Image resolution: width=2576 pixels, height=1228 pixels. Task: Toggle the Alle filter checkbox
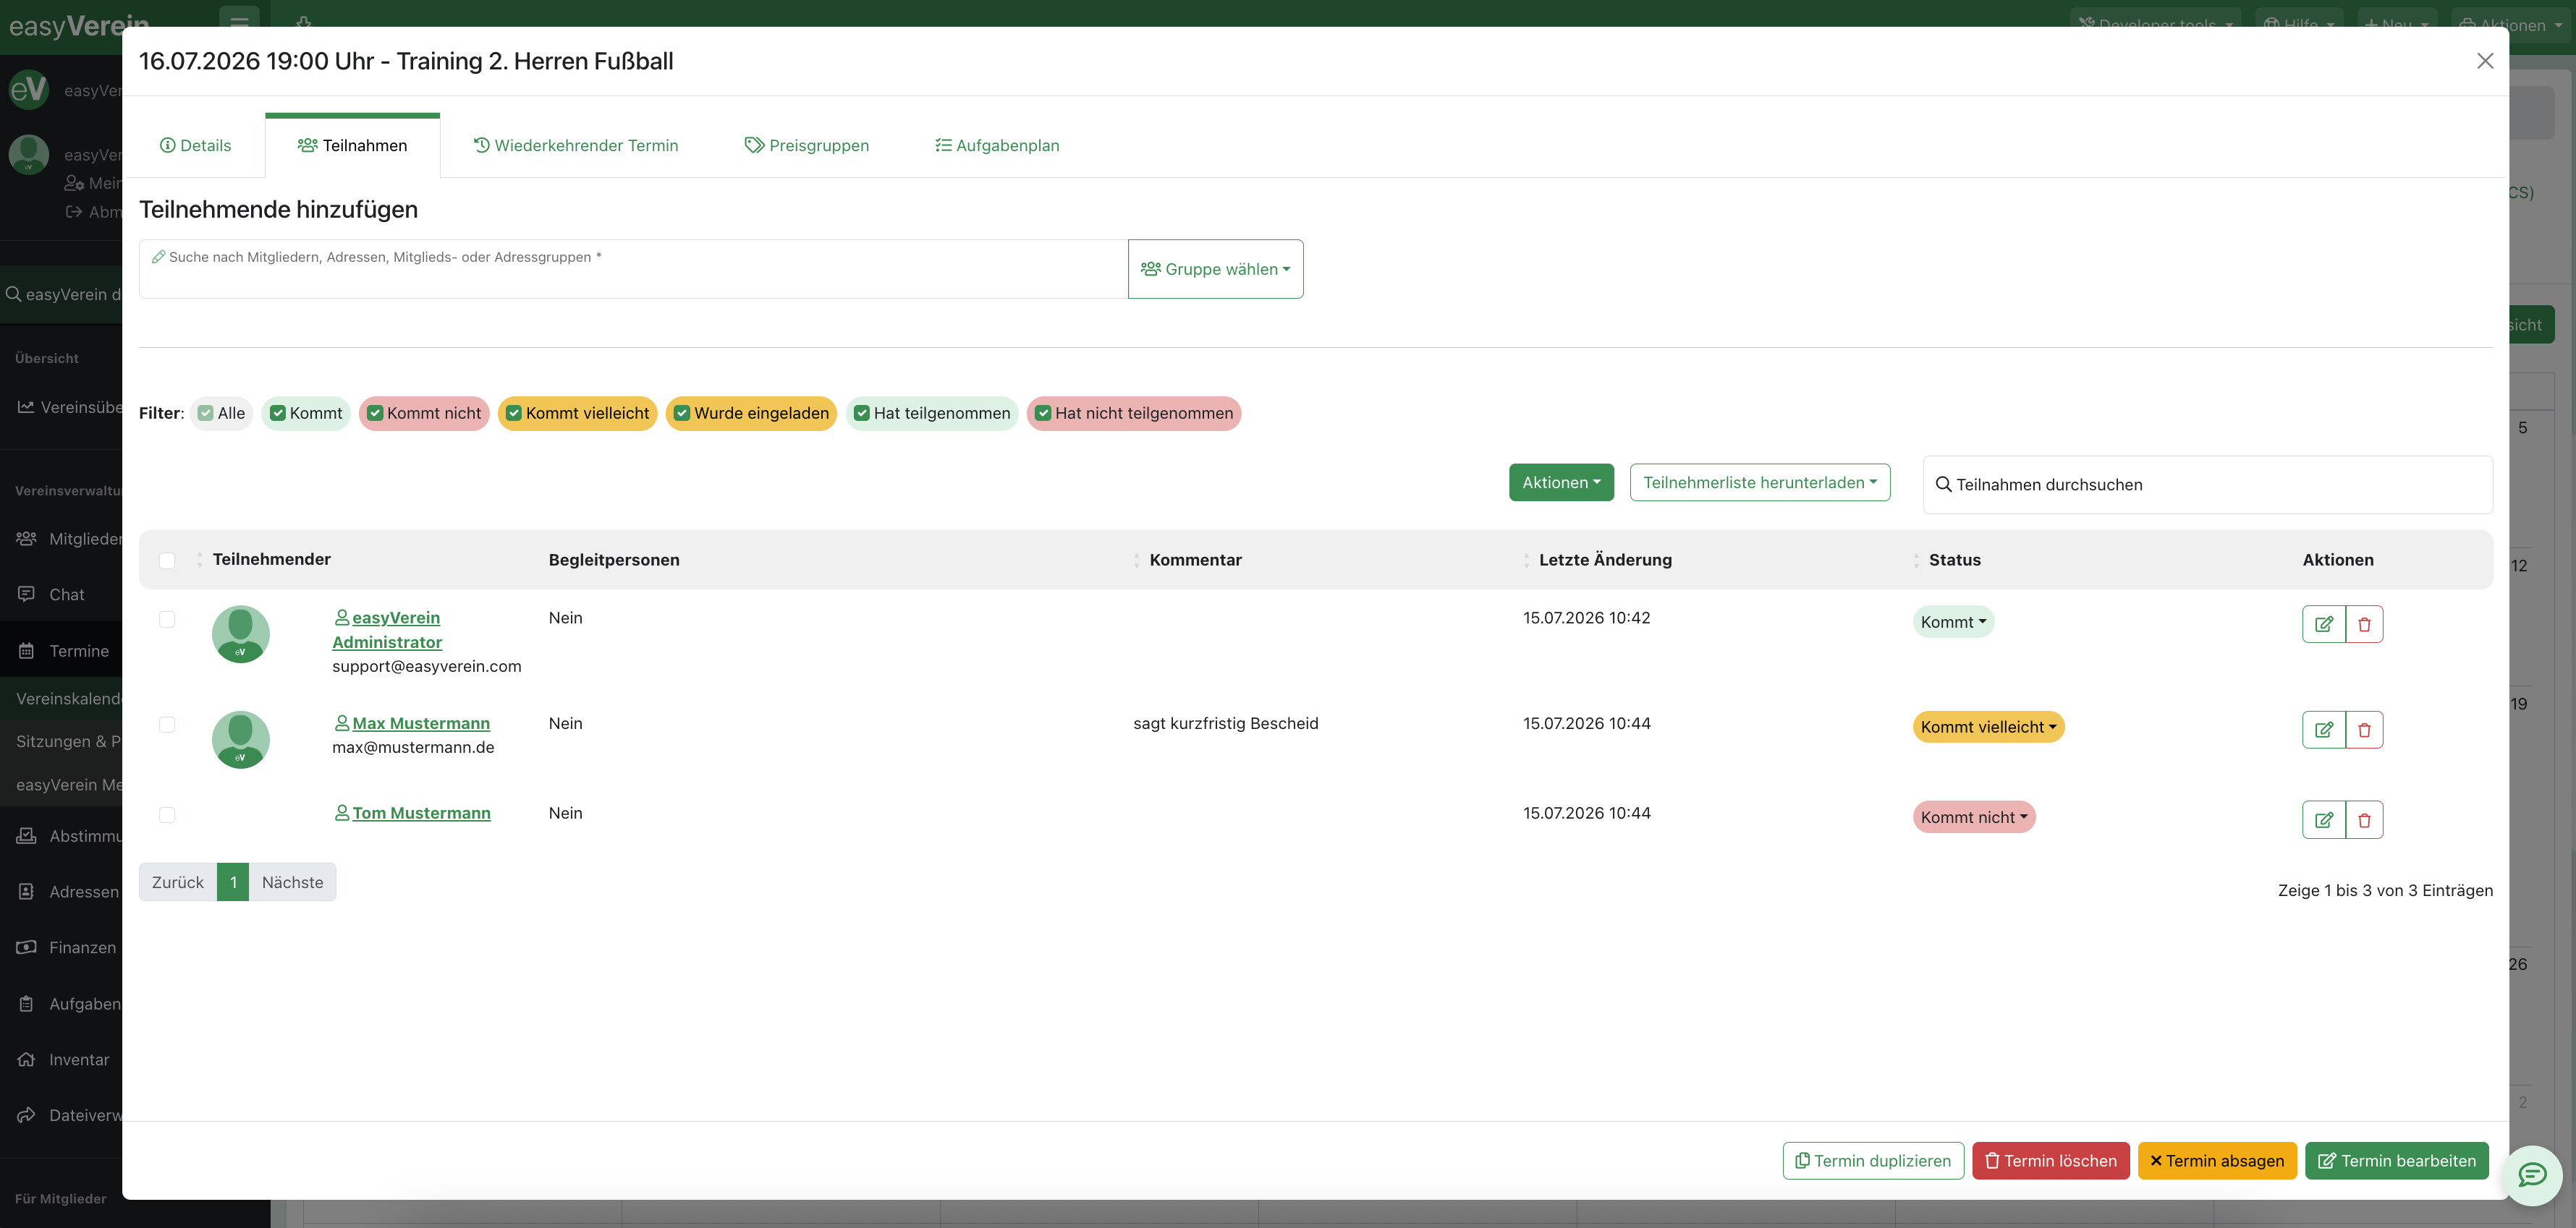[x=206, y=414]
